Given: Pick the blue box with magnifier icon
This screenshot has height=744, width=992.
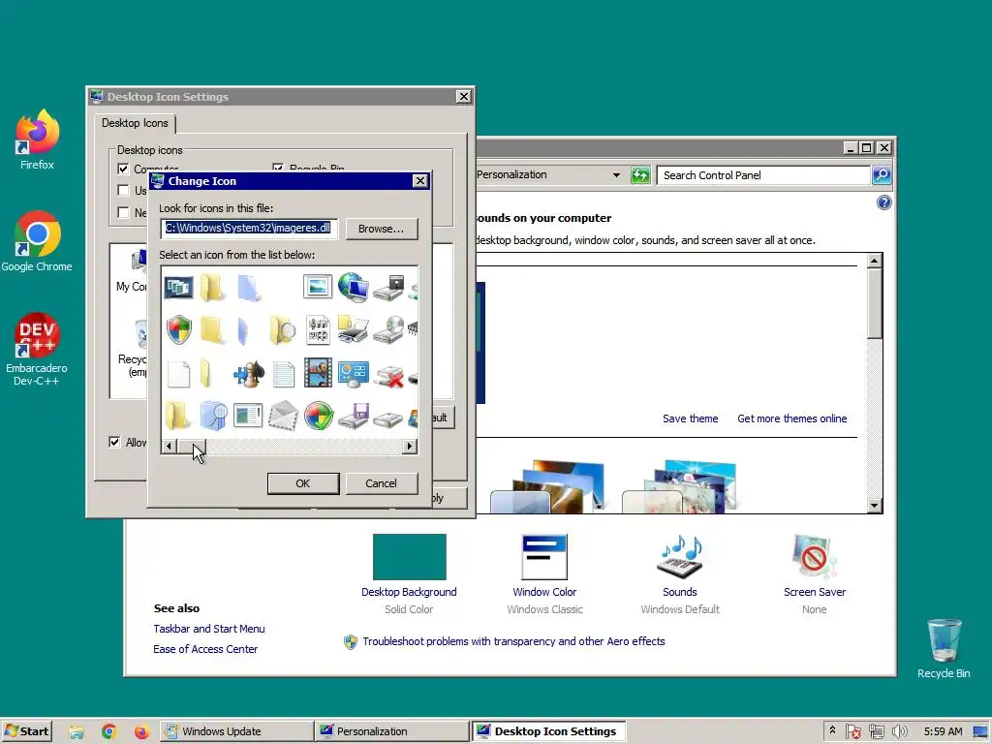Looking at the screenshot, I should click(x=214, y=417).
